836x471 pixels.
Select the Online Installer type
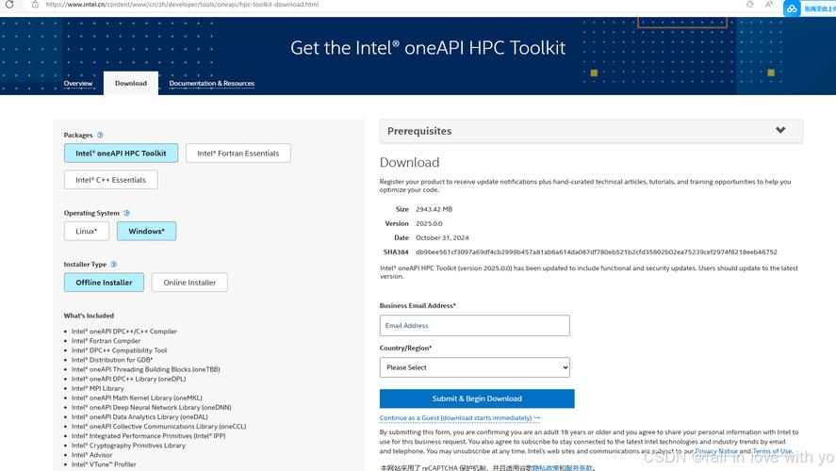(189, 283)
